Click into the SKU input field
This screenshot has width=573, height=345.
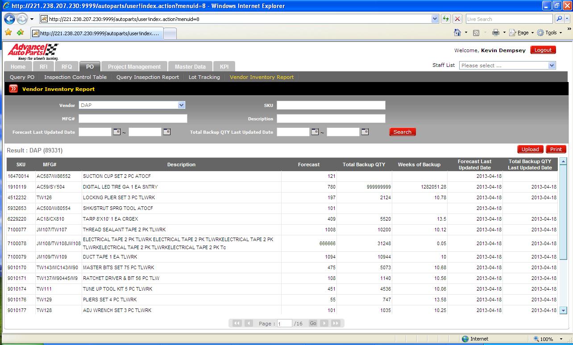pos(331,105)
